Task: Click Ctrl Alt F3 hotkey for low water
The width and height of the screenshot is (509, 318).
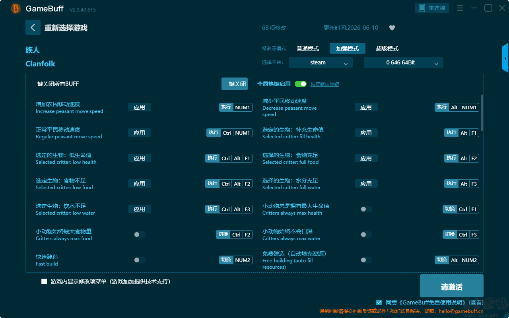Action: coord(229,209)
